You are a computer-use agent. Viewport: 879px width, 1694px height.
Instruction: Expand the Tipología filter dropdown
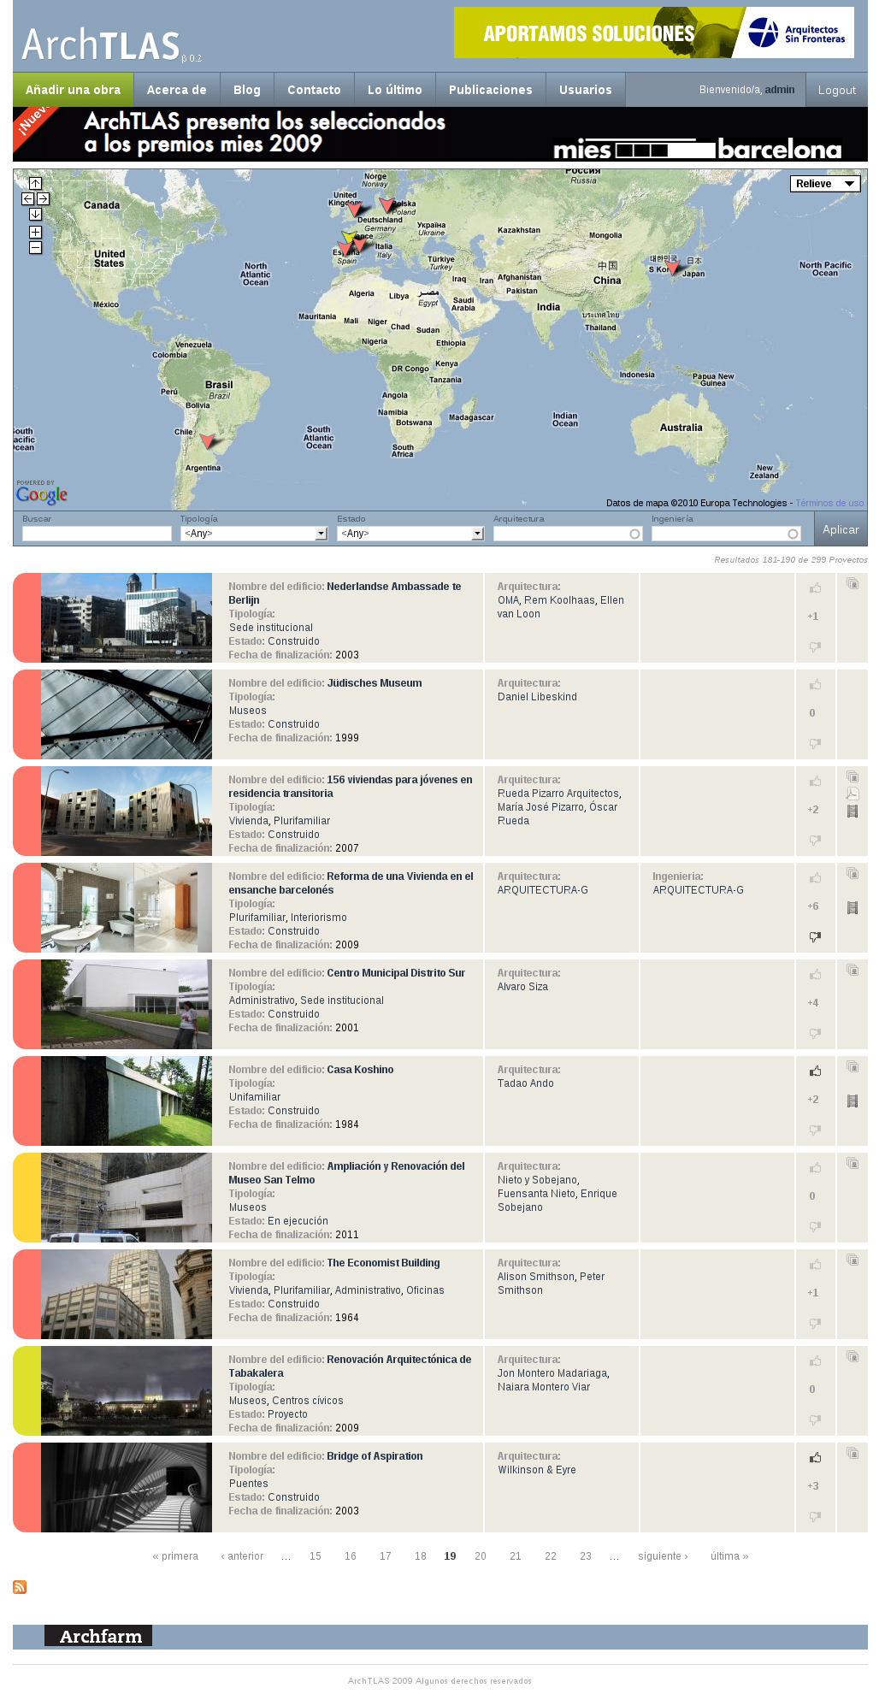tap(253, 534)
